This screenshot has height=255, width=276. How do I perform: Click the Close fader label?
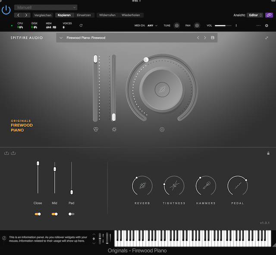point(38,203)
